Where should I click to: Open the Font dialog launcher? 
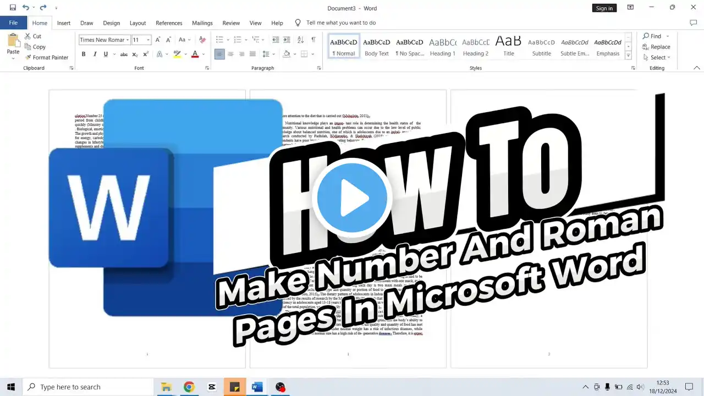[x=207, y=68]
